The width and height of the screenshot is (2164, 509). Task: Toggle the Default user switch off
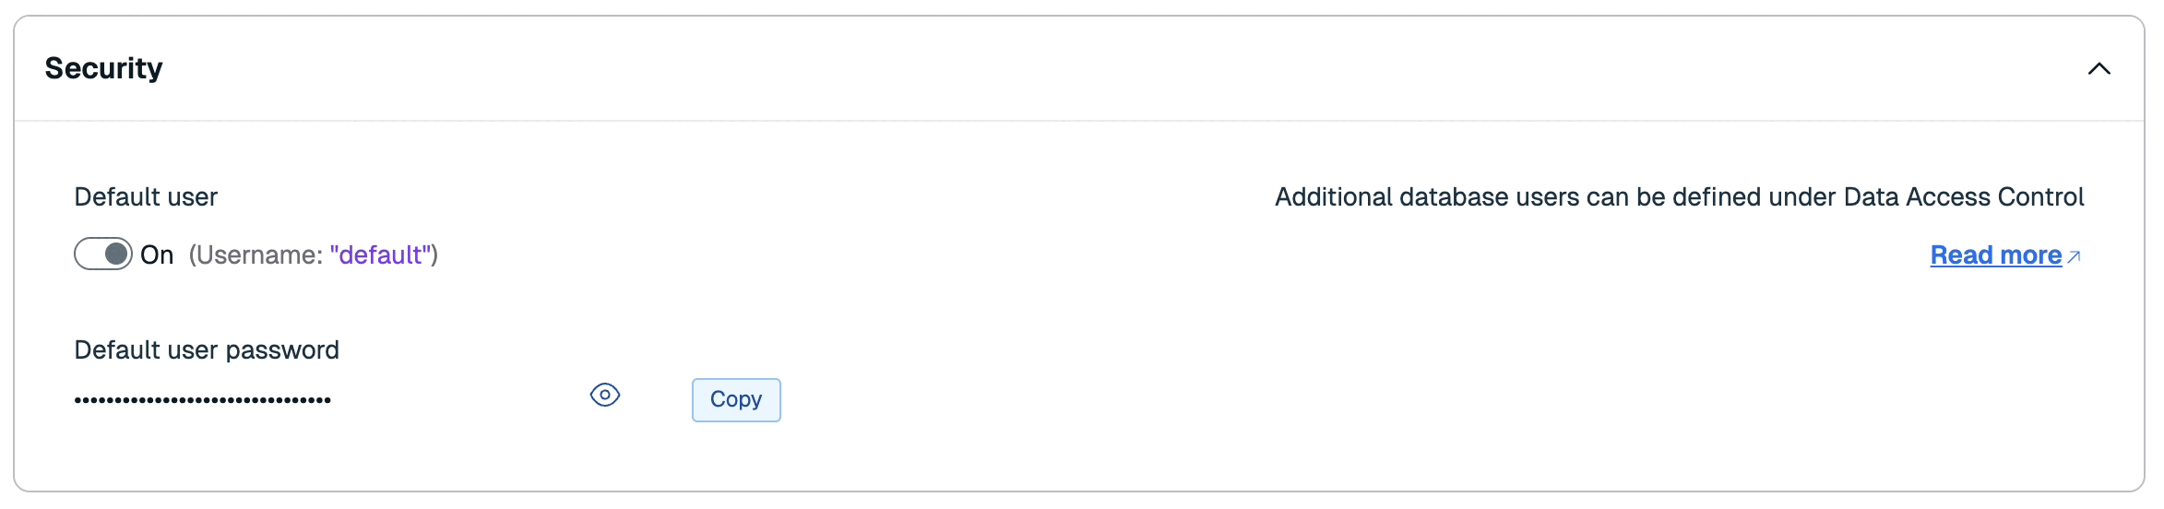pos(103,254)
